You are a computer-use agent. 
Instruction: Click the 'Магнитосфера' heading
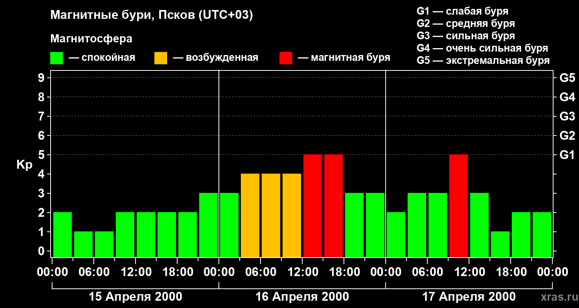(91, 39)
